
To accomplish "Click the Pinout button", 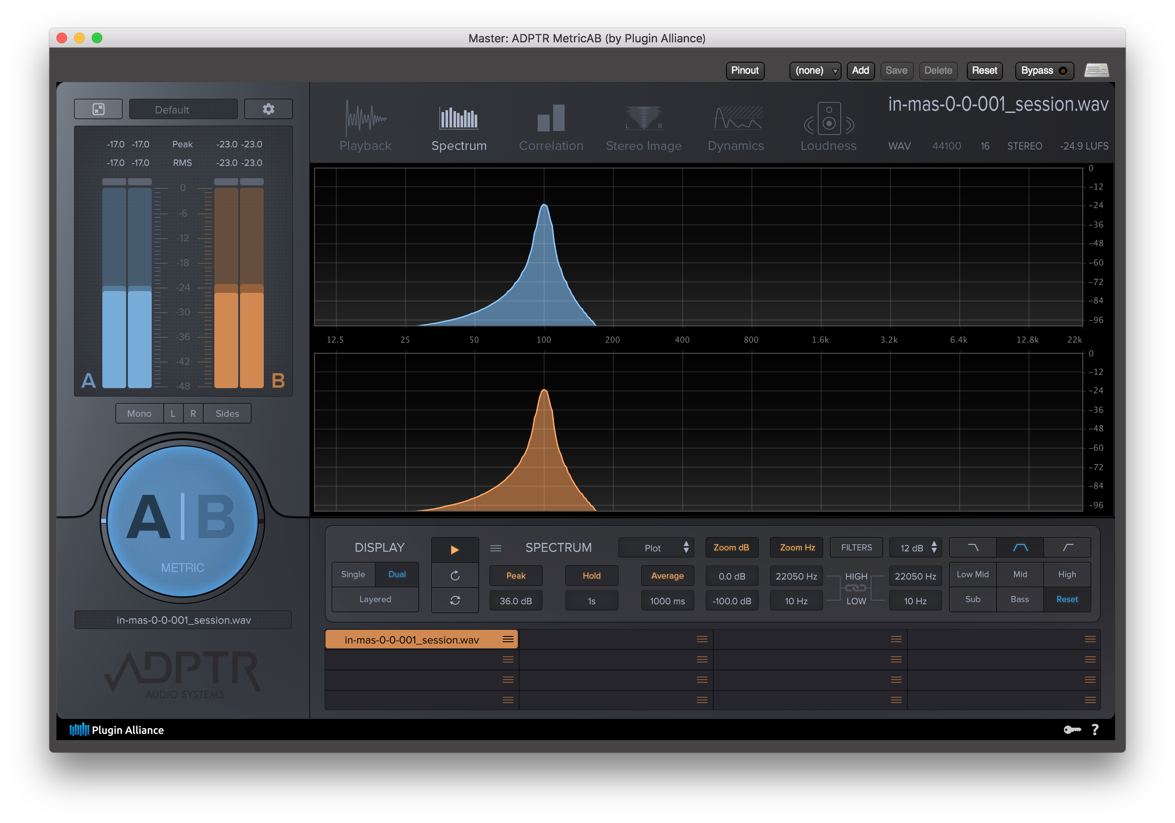I will coord(745,71).
